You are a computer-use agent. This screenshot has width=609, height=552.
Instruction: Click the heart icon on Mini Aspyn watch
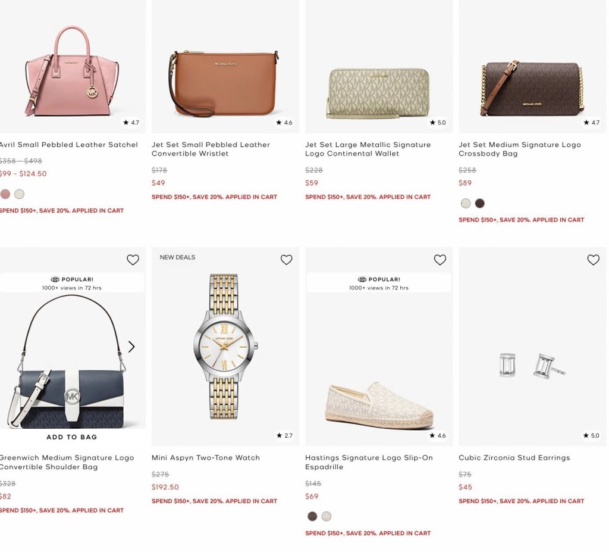tap(286, 260)
